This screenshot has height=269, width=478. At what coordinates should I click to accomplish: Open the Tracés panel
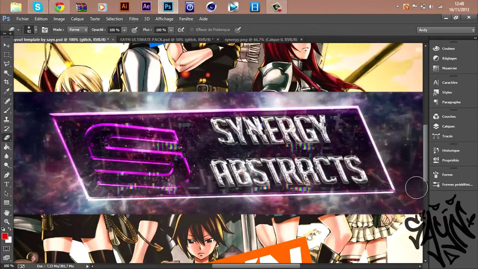tap(447, 136)
